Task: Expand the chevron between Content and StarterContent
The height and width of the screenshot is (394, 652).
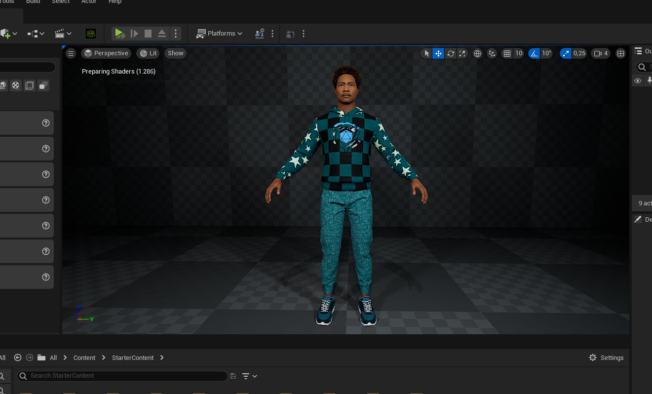Action: coord(104,357)
